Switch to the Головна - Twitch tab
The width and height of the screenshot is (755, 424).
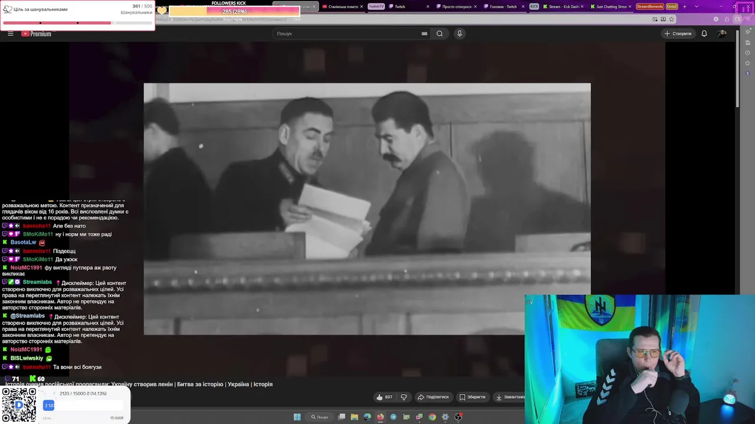click(504, 6)
